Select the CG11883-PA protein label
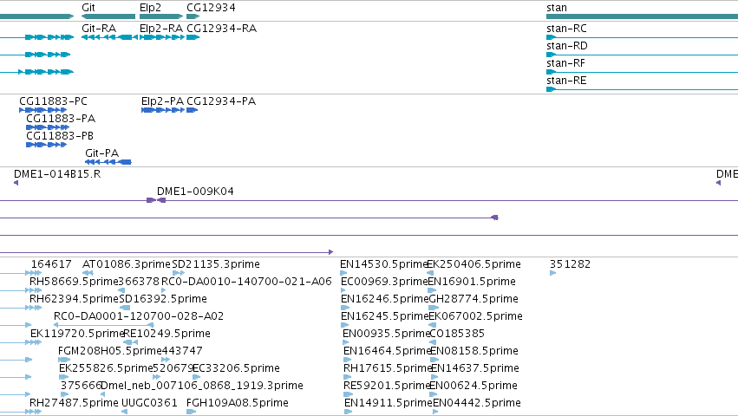738x416 pixels. click(61, 119)
